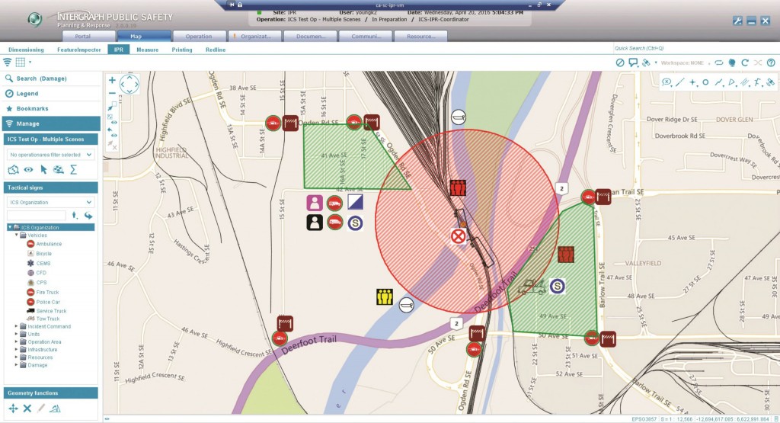Select Fire Truck in the Vehicles tree

(47, 292)
